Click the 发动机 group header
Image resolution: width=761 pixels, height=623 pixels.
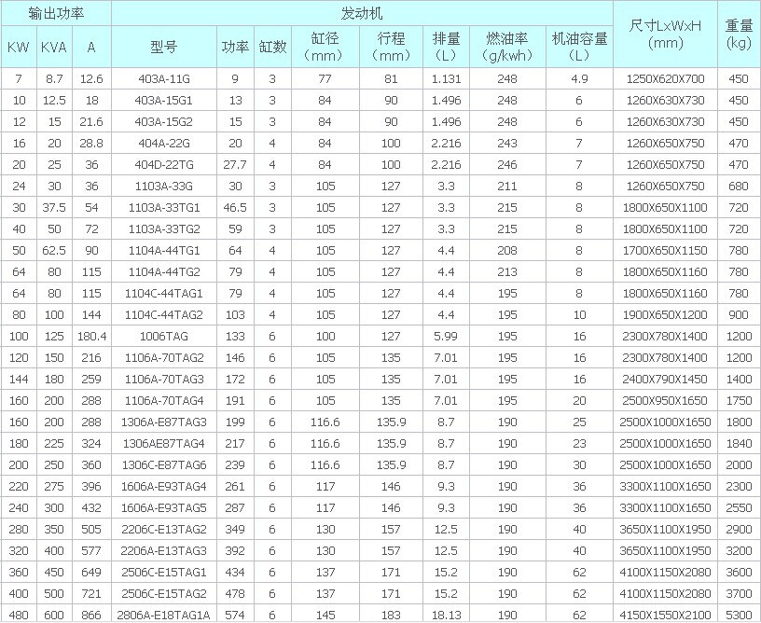[x=362, y=13]
